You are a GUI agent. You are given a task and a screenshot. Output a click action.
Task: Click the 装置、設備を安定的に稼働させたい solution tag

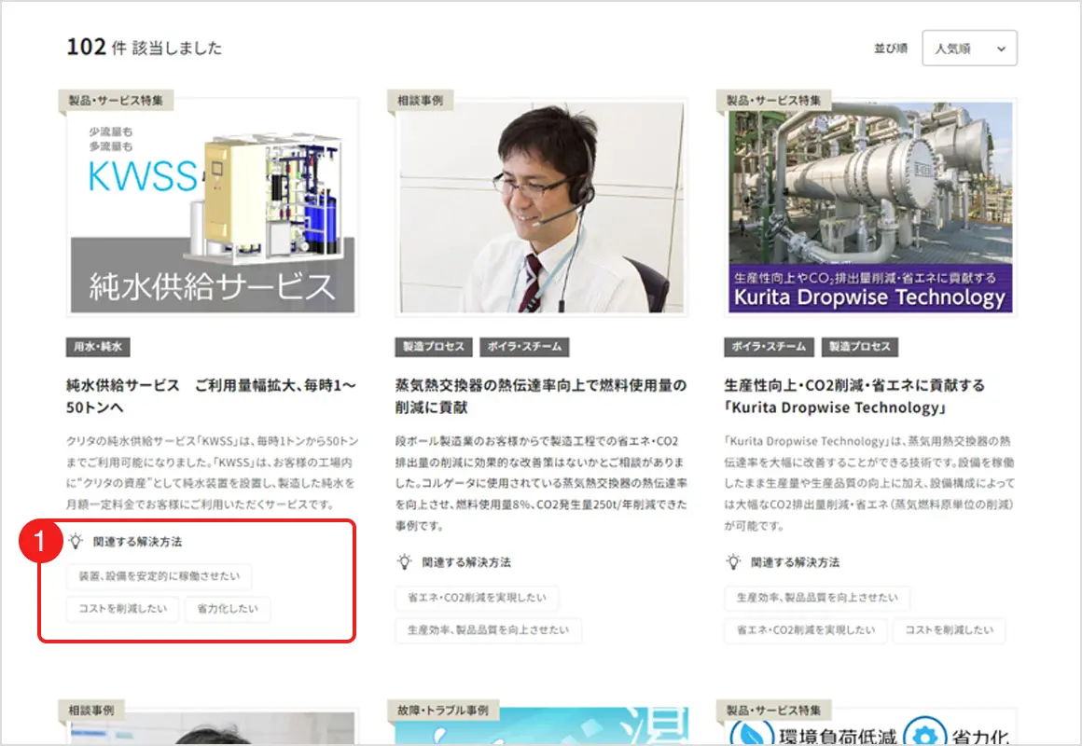click(x=159, y=576)
